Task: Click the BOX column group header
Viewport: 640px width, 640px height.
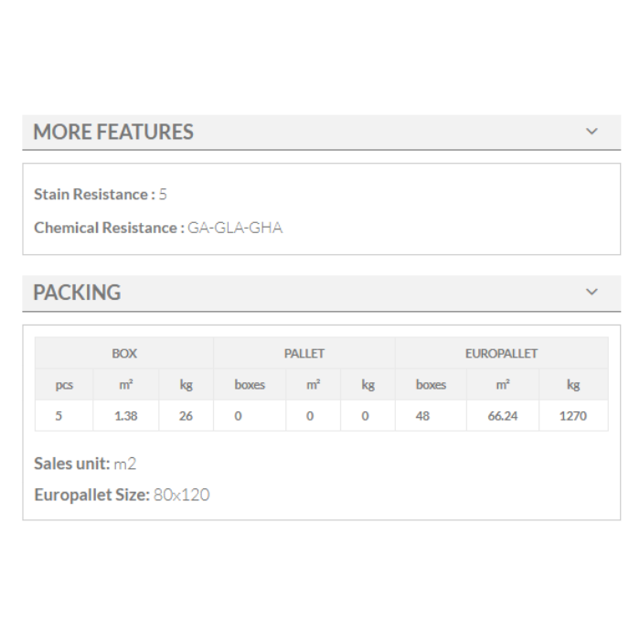Action: (x=124, y=353)
